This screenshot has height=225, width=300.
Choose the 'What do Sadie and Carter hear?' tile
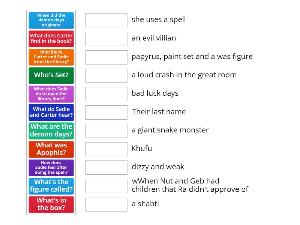tap(51, 112)
